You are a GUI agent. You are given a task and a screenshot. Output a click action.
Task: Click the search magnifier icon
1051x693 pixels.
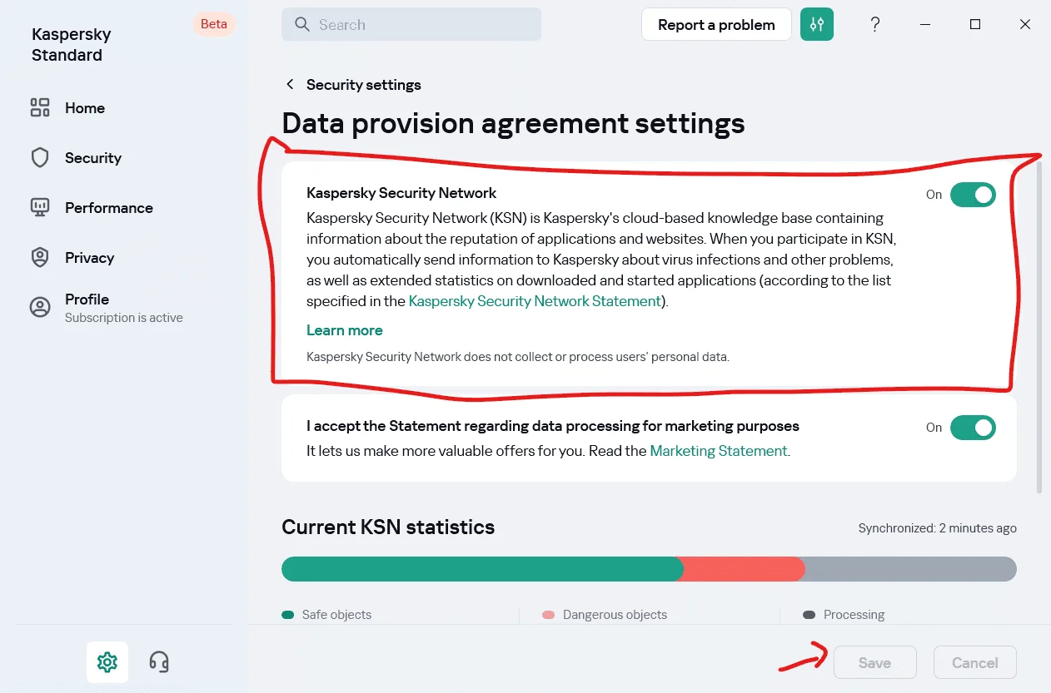coord(302,24)
